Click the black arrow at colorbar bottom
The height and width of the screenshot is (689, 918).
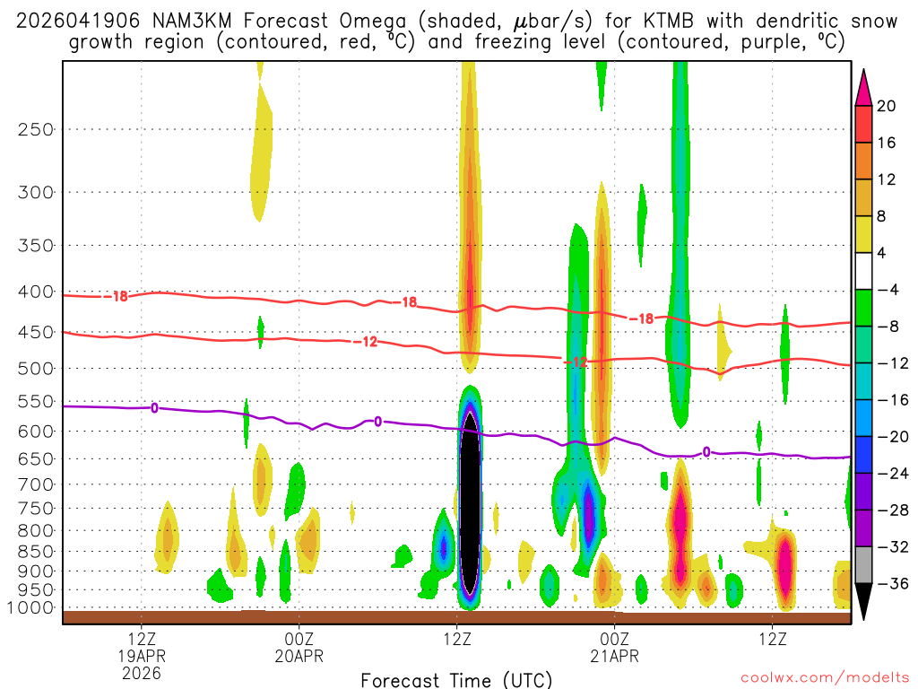coord(863,601)
